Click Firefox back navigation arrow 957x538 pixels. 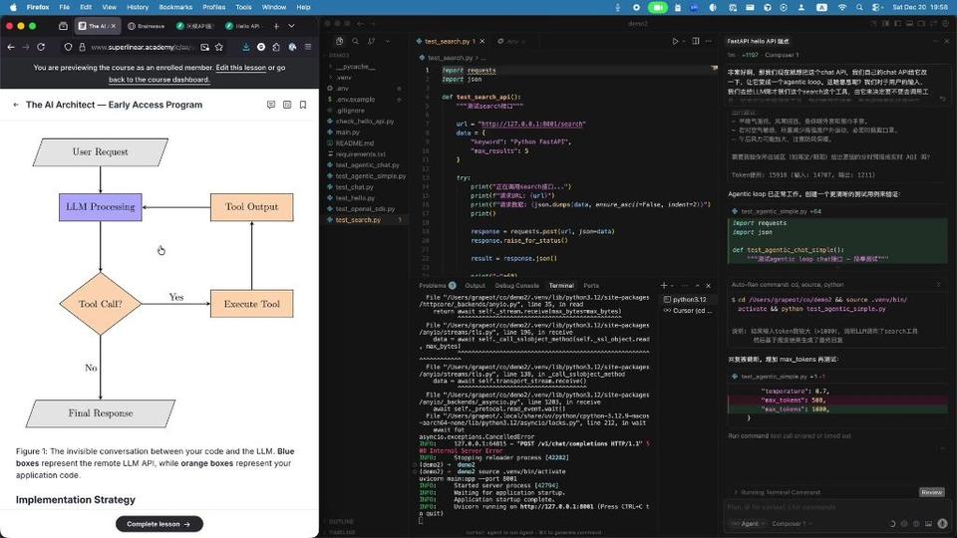tap(11, 47)
